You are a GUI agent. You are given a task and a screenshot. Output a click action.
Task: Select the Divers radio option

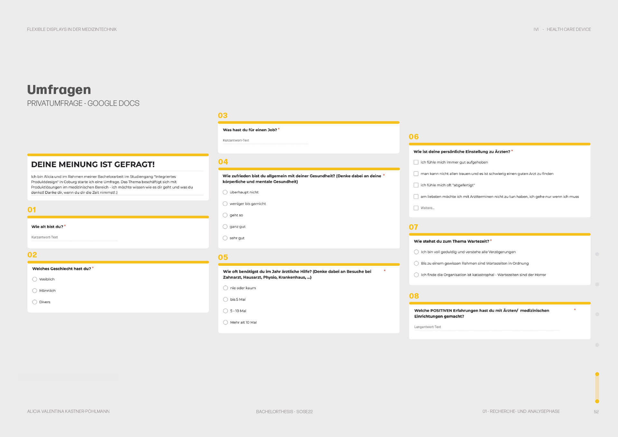pos(35,302)
